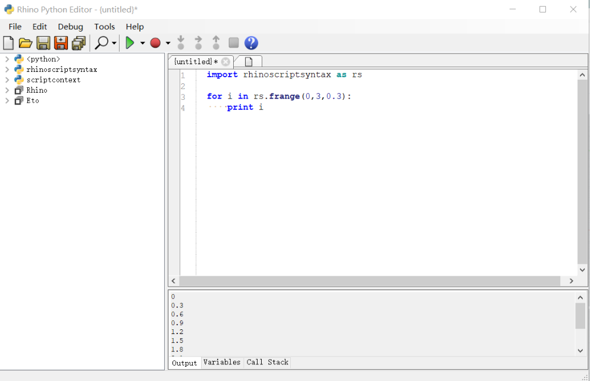Maximize the Rhino Python Editor window
Viewport: 590px width, 381px height.
click(542, 10)
